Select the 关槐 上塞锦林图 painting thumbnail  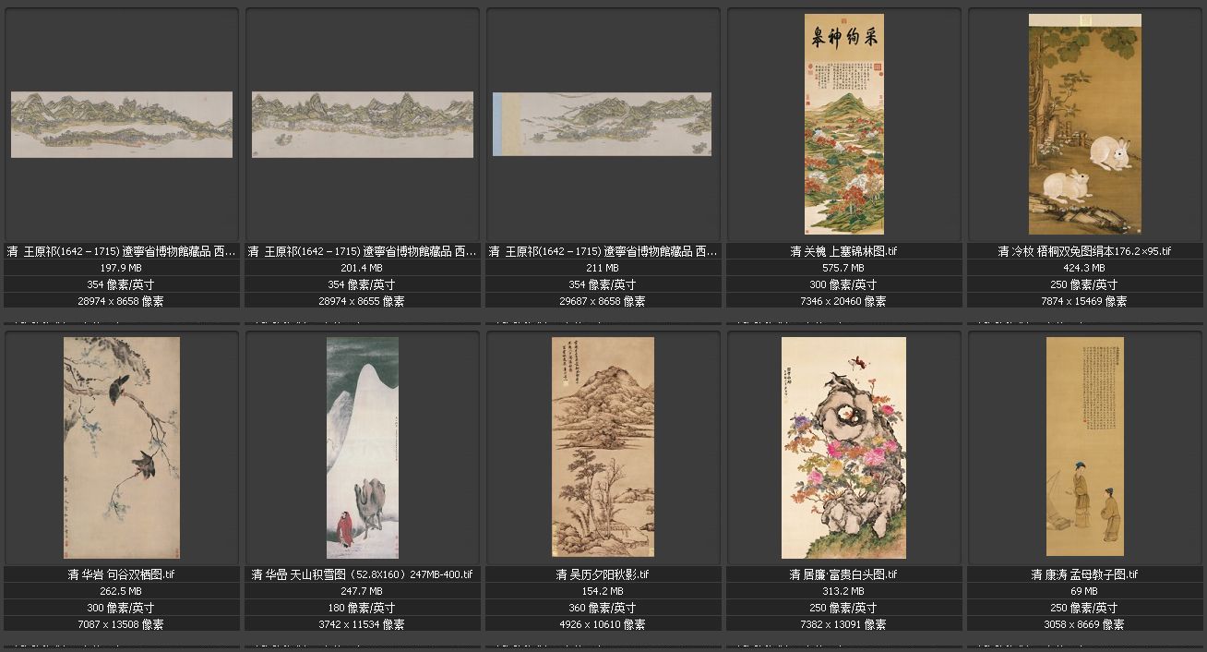coord(843,124)
